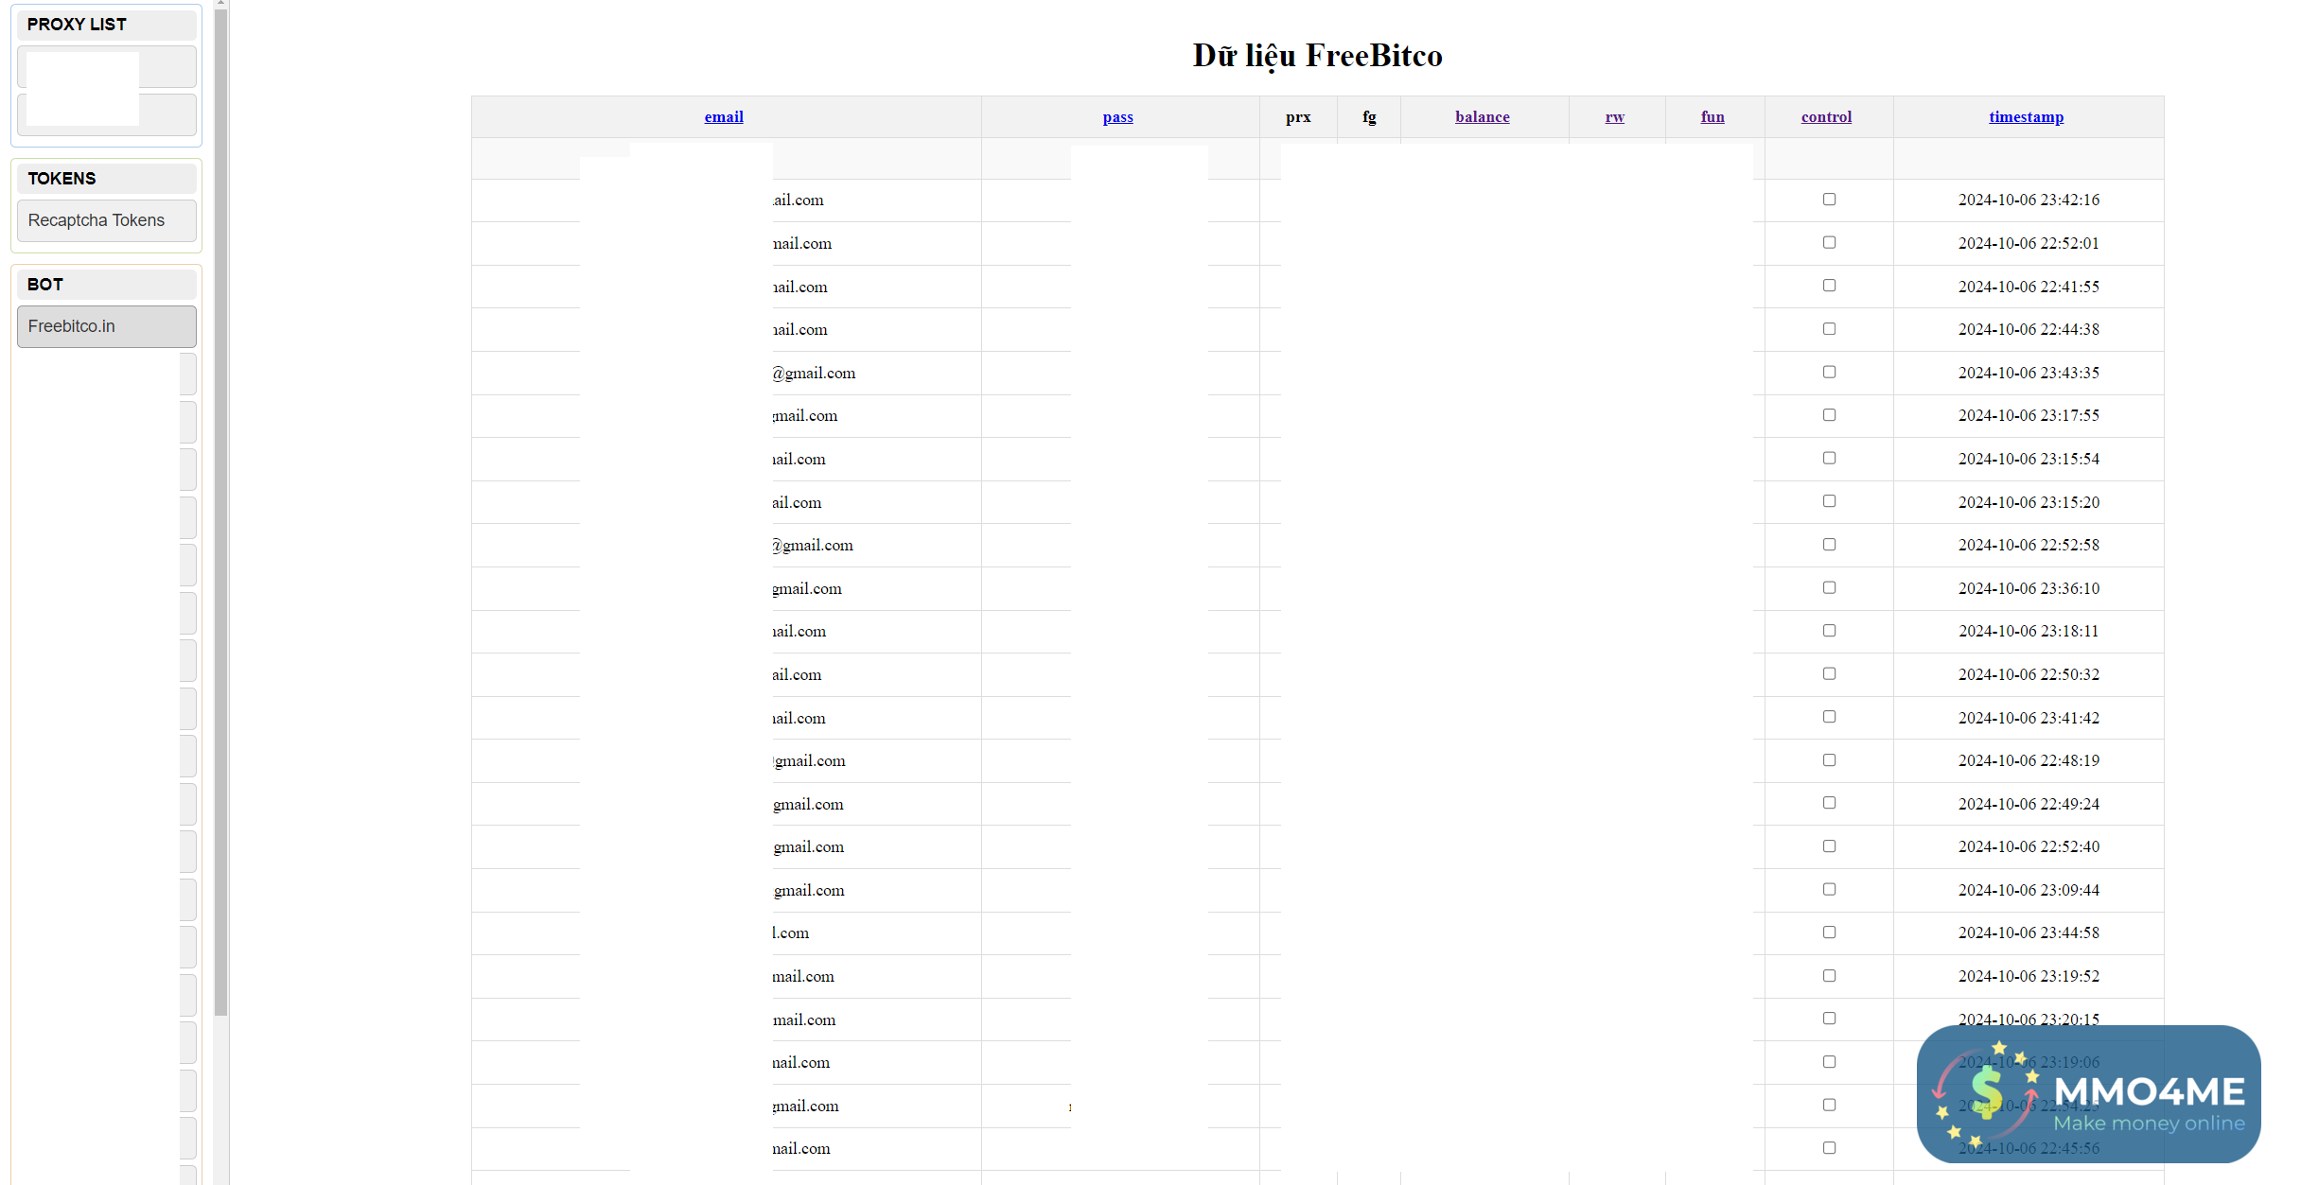The width and height of the screenshot is (2301, 1185).
Task: Mark the checkbox for 23:09:44 entry
Action: pyautogui.click(x=1829, y=890)
